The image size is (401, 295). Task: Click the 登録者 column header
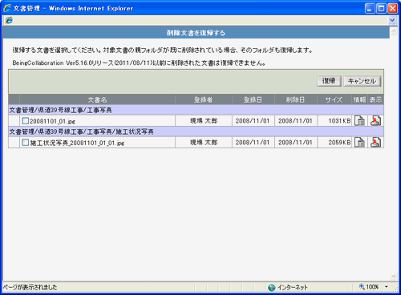[204, 99]
